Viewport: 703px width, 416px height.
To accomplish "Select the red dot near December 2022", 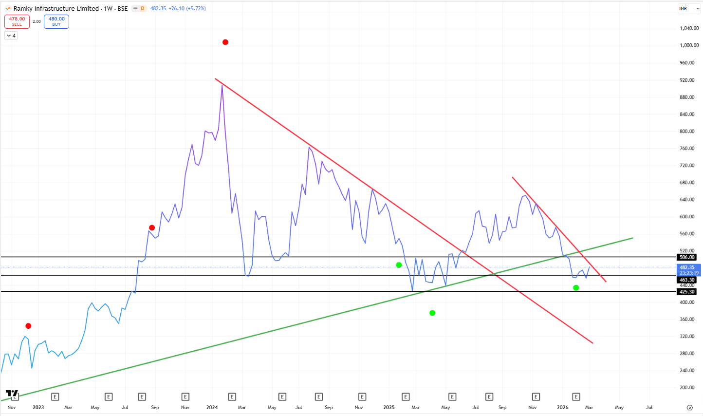I will (x=28, y=326).
